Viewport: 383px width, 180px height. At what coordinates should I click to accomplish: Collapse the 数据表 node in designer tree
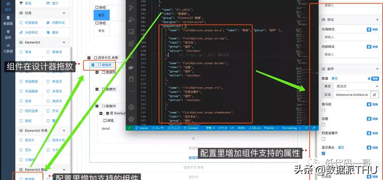(x=93, y=65)
